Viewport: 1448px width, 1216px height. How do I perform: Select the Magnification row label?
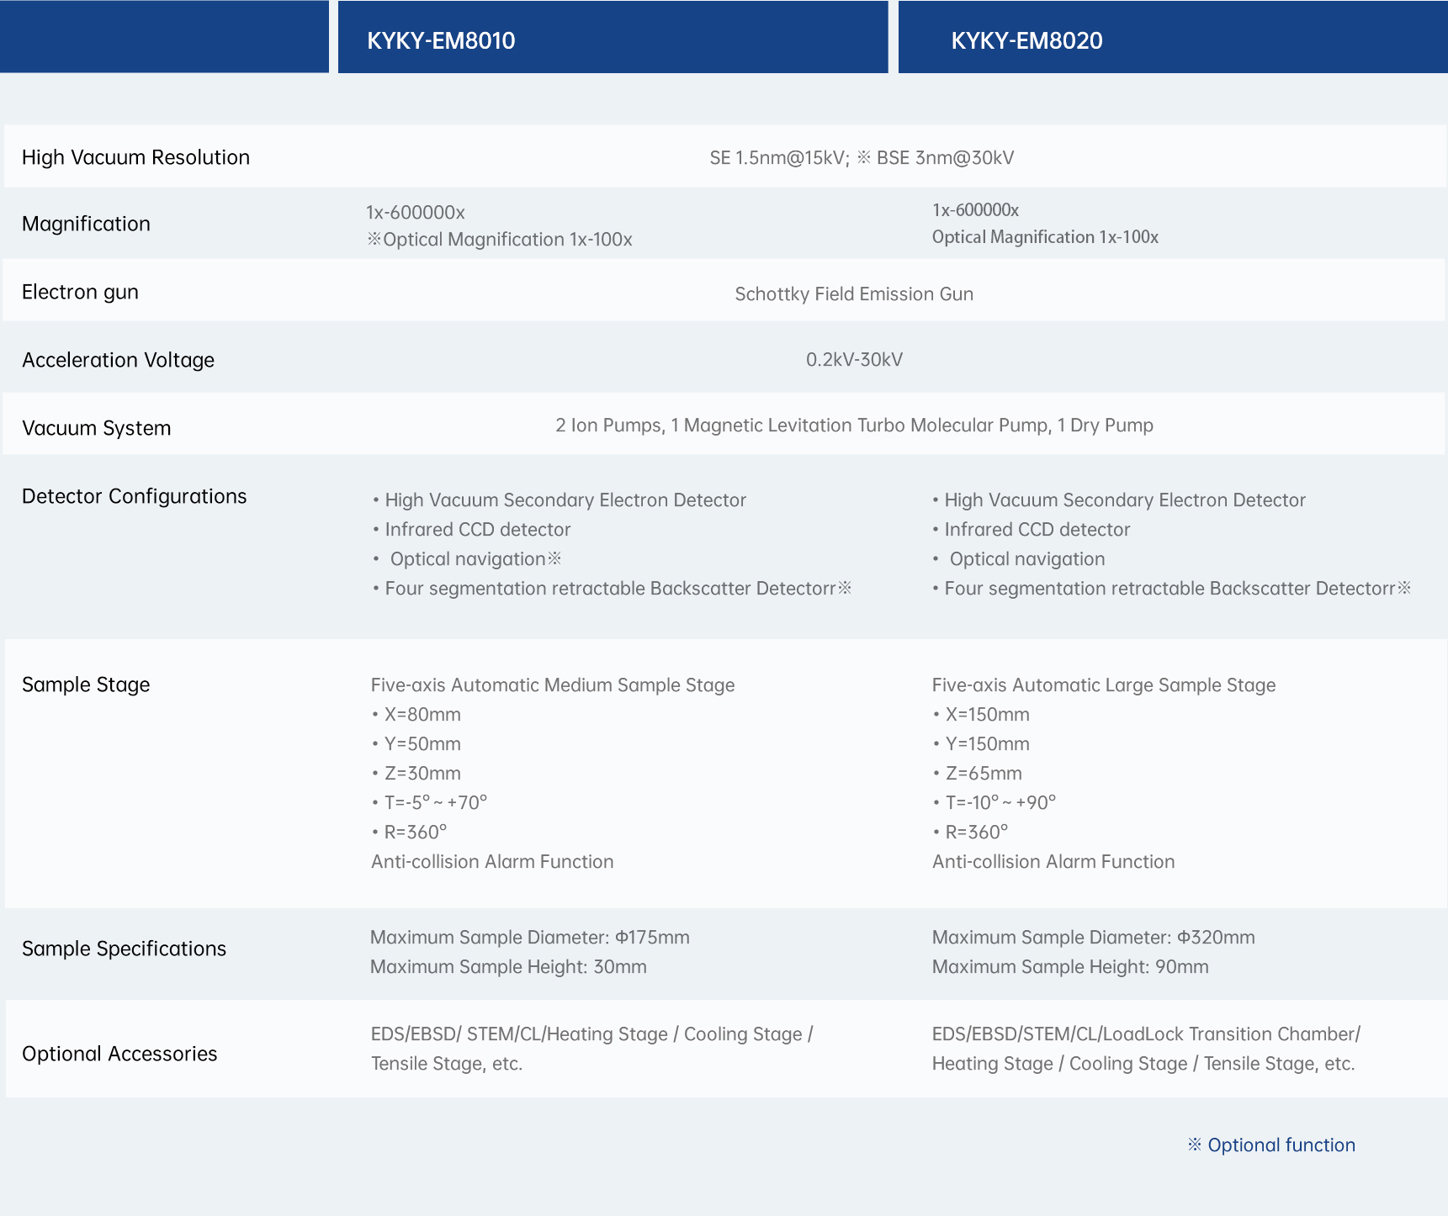86,224
